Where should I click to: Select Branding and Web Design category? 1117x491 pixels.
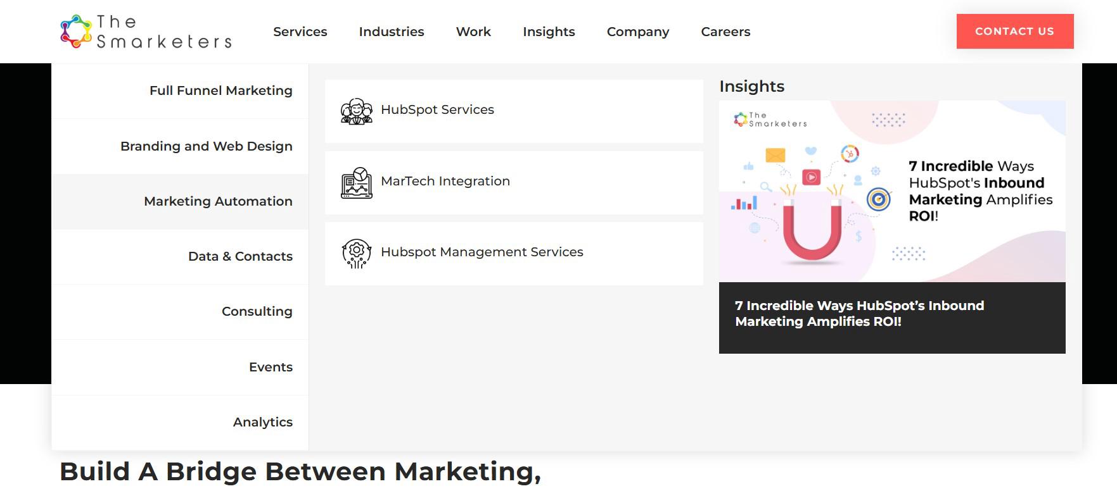pos(206,146)
